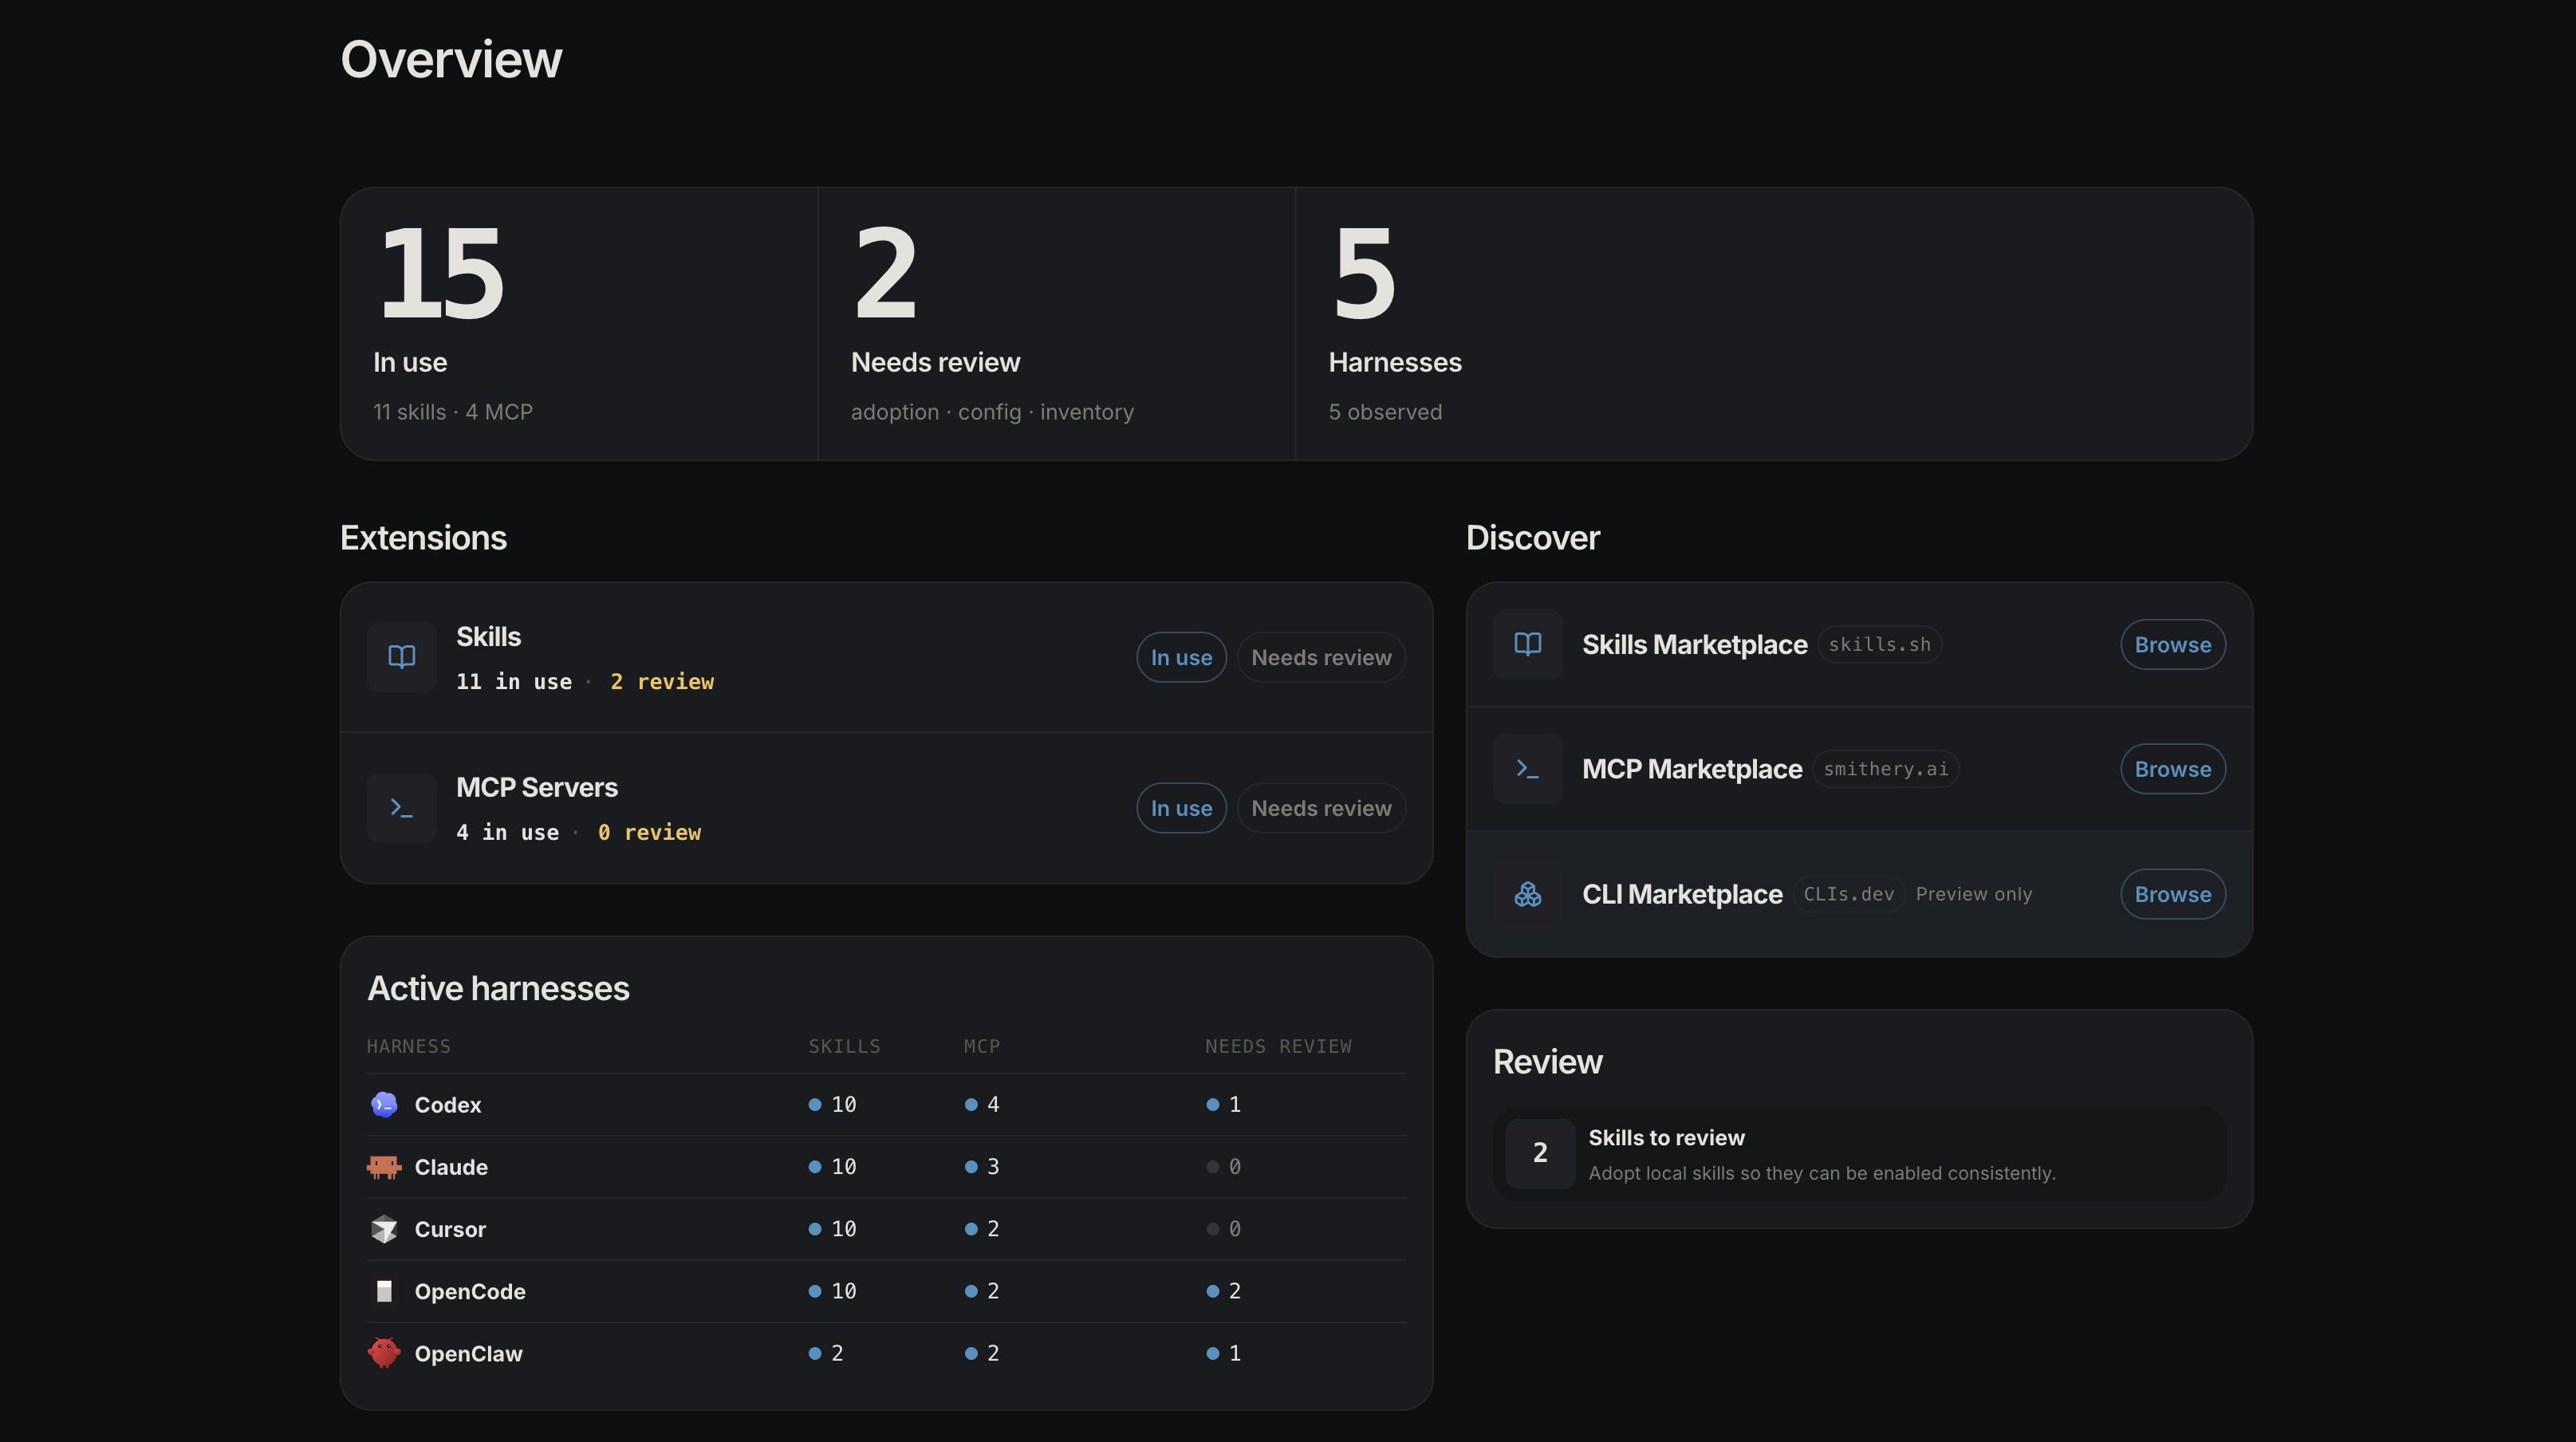
Task: Click the OpenClaw harness icon
Action: pyautogui.click(x=384, y=1353)
